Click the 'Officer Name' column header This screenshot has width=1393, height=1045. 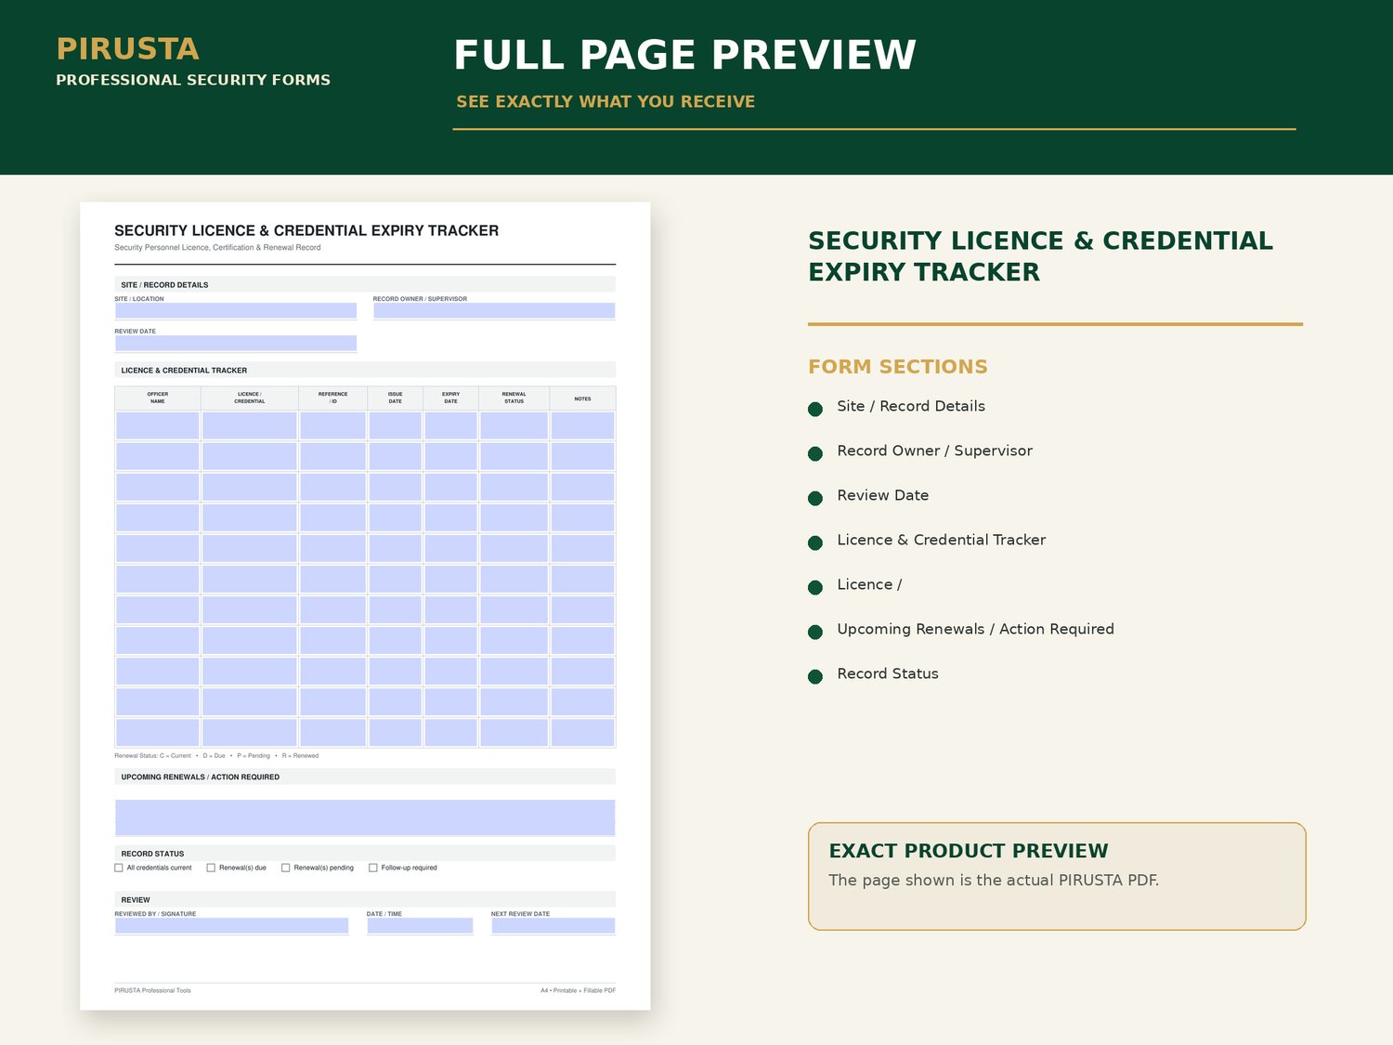158,398
